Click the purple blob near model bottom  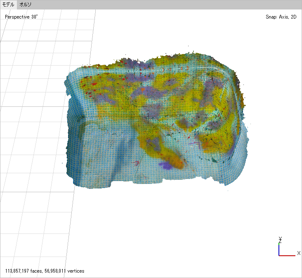click(x=165, y=165)
